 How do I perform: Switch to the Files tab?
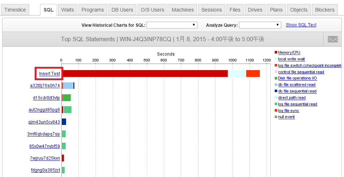point(235,10)
